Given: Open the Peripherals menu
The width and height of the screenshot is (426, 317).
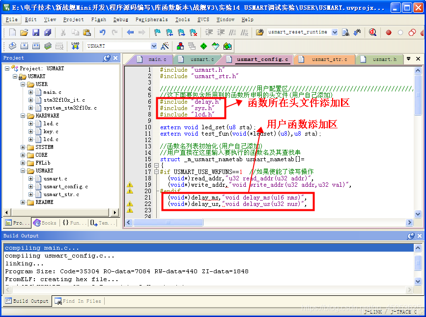Looking at the screenshot, I should (152, 20).
